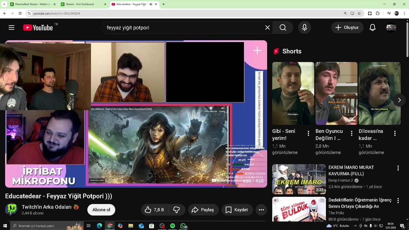409x230 pixels.
Task: Open the three-dot more actions under video
Action: 261,210
